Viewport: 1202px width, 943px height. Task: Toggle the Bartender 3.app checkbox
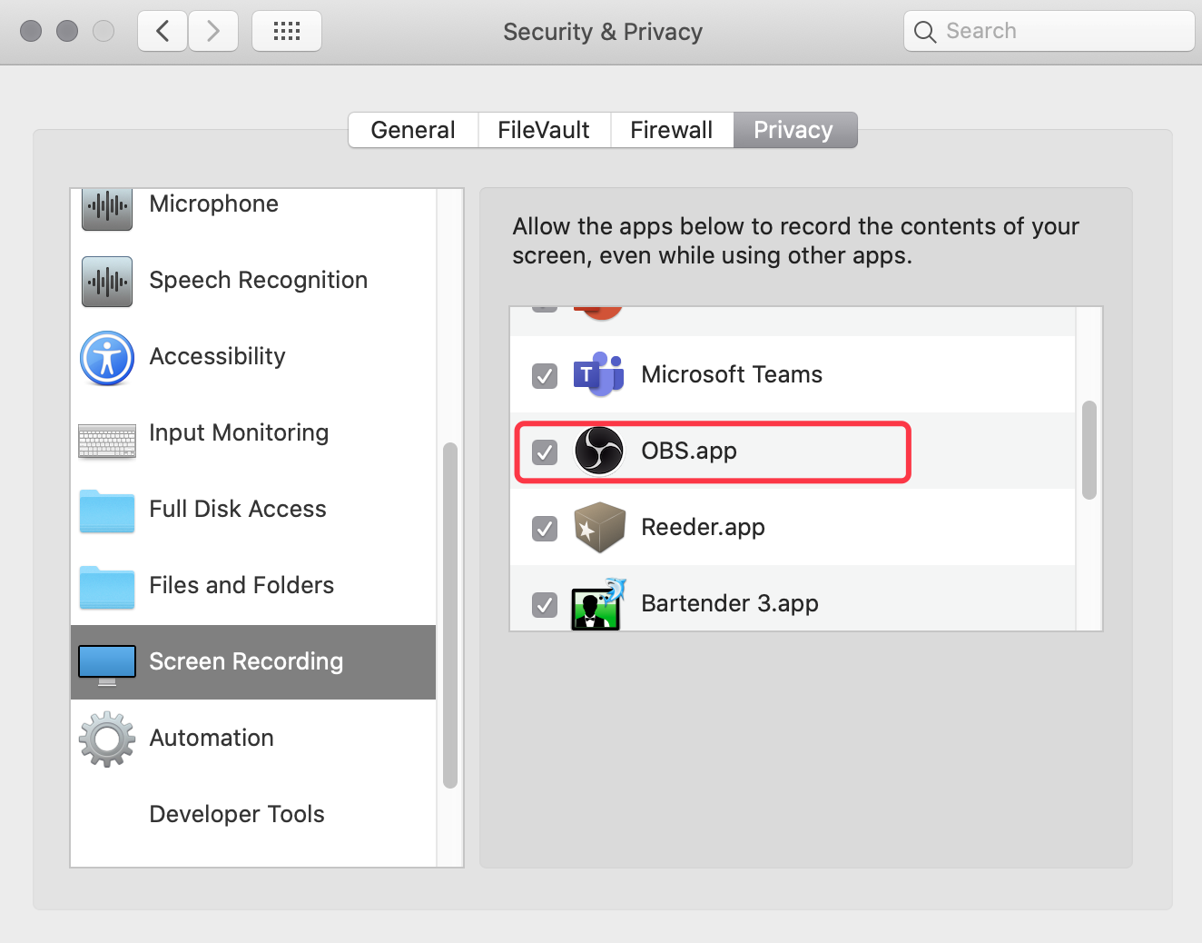point(545,604)
